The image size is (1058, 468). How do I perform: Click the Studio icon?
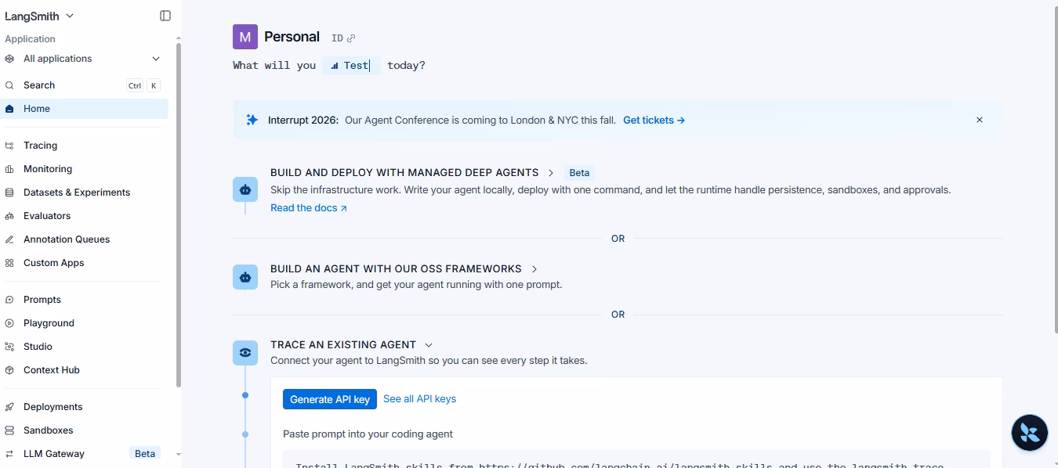(x=9, y=347)
